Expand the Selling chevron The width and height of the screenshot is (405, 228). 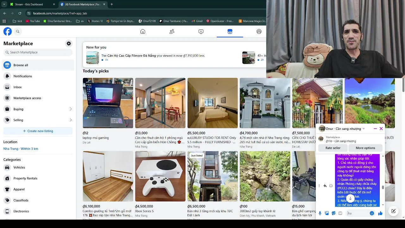[71, 120]
